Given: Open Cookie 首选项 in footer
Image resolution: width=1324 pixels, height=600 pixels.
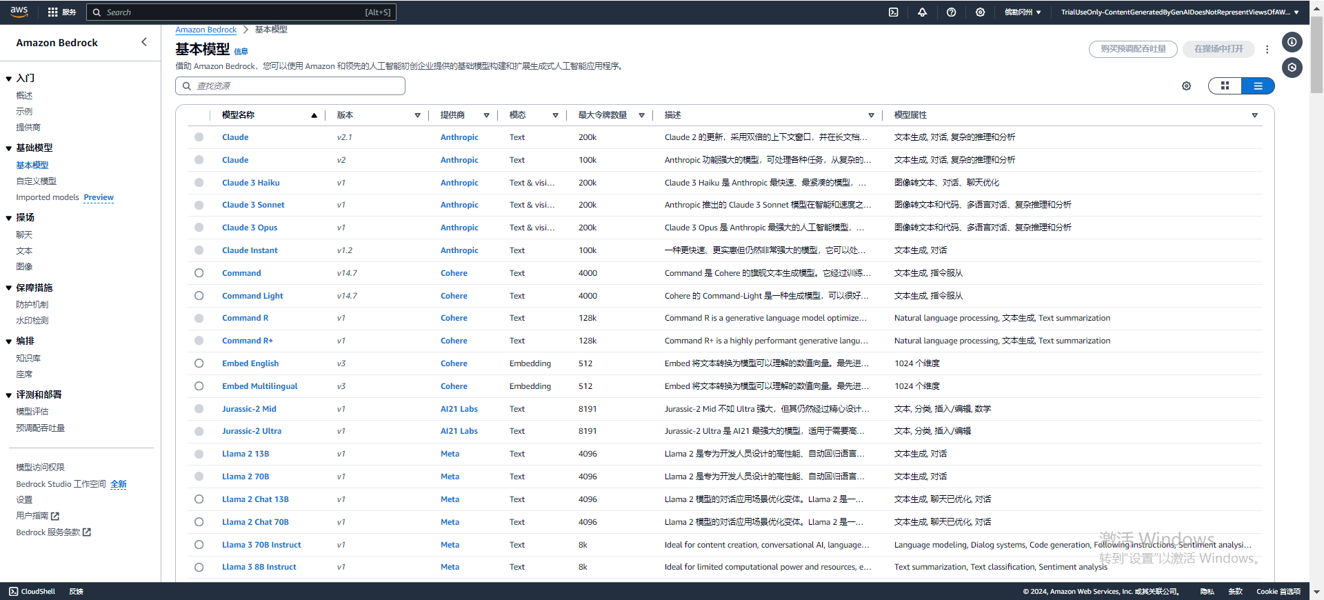Looking at the screenshot, I should [1278, 592].
